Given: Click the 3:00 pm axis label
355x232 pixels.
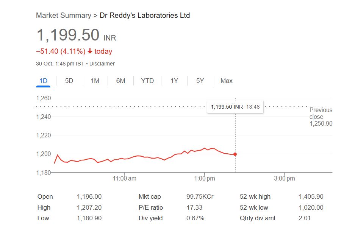Looking at the screenshot, I should coord(285,179).
